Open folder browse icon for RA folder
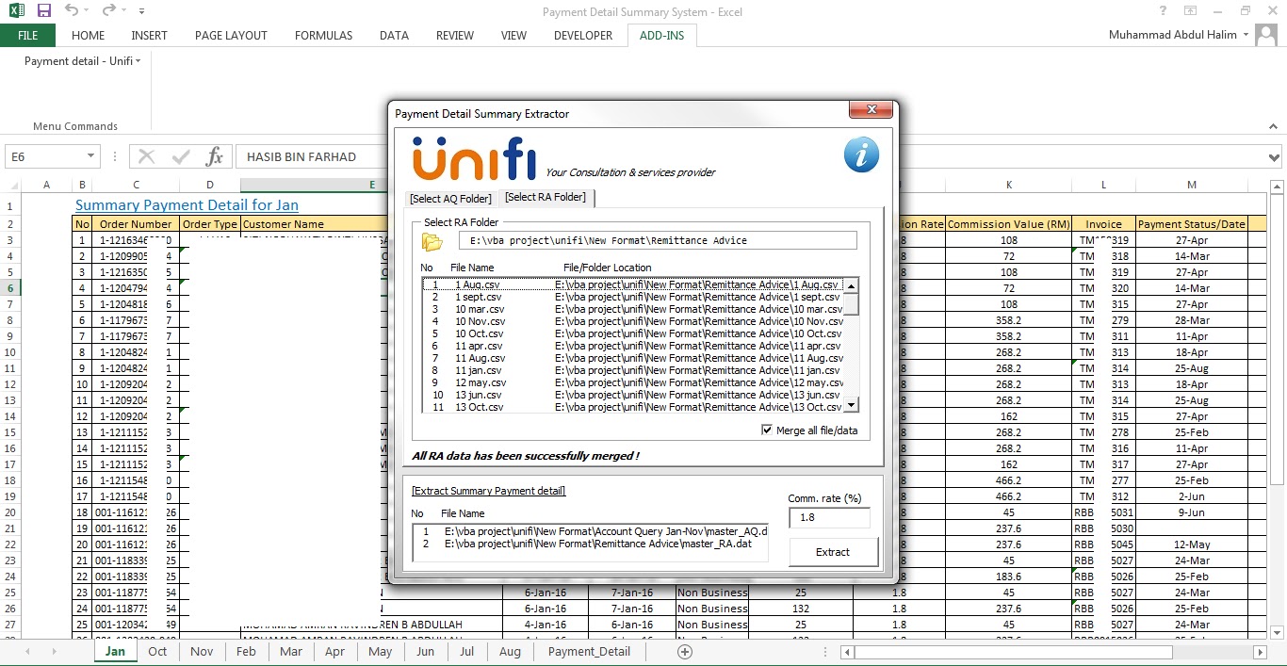This screenshot has width=1287, height=666. pyautogui.click(x=432, y=242)
